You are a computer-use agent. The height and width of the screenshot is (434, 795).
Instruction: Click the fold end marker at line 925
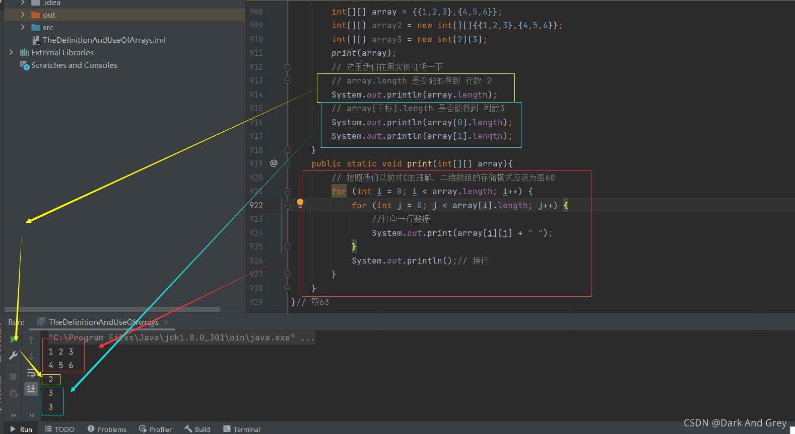point(287,246)
